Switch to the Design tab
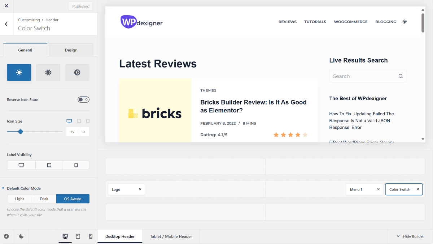This screenshot has width=433, height=244. 71,50
